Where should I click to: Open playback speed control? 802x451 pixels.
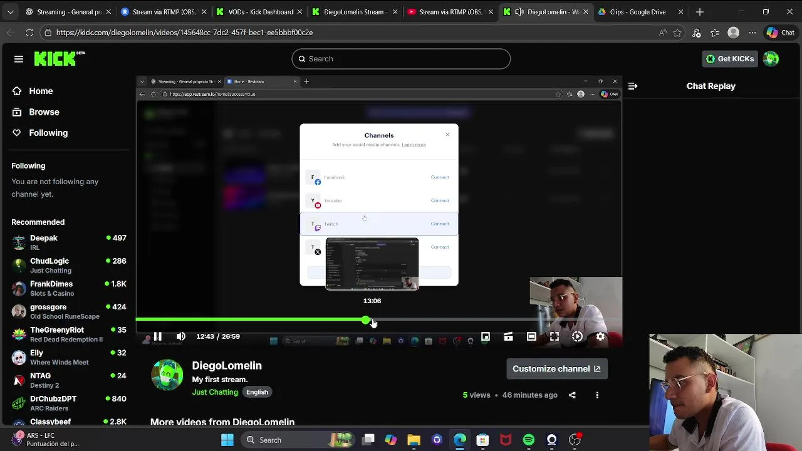[577, 336]
